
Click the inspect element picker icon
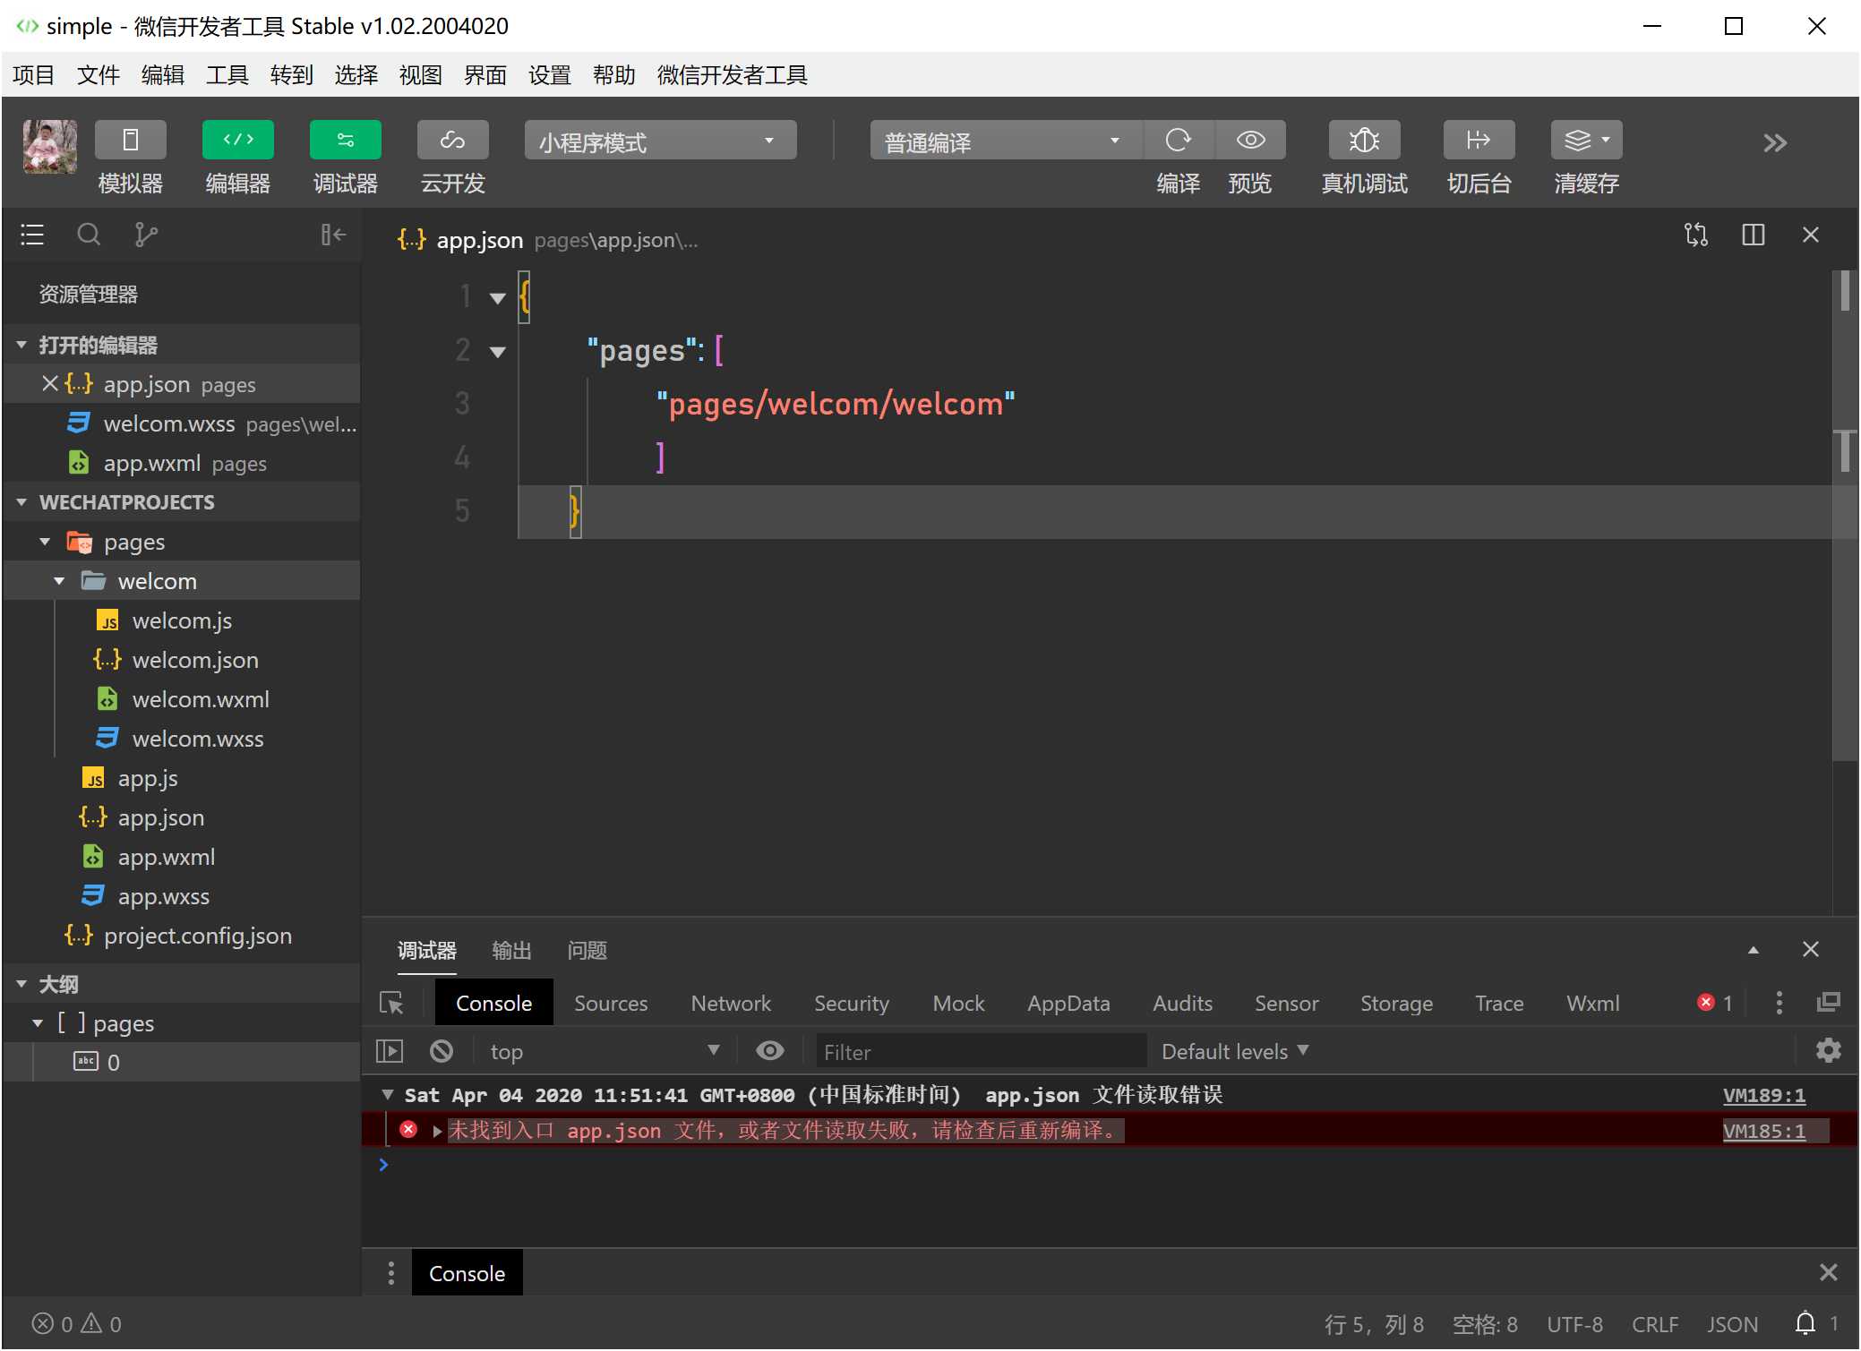391,1003
